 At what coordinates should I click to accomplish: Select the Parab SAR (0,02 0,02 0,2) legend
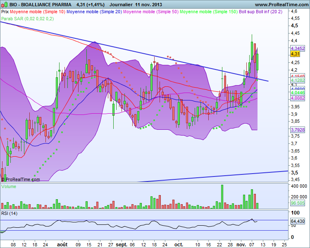point(27,19)
